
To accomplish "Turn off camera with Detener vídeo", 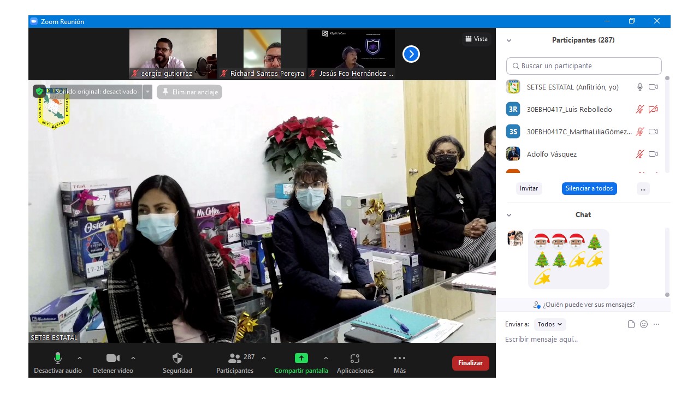I will (113, 359).
